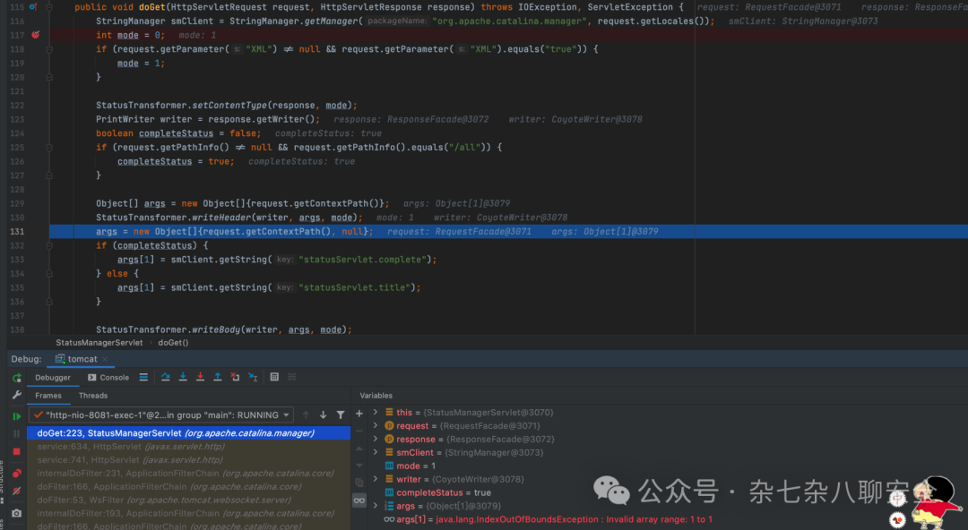Expand the 'args' variable node
Image resolution: width=968 pixels, height=530 pixels.
[376, 506]
